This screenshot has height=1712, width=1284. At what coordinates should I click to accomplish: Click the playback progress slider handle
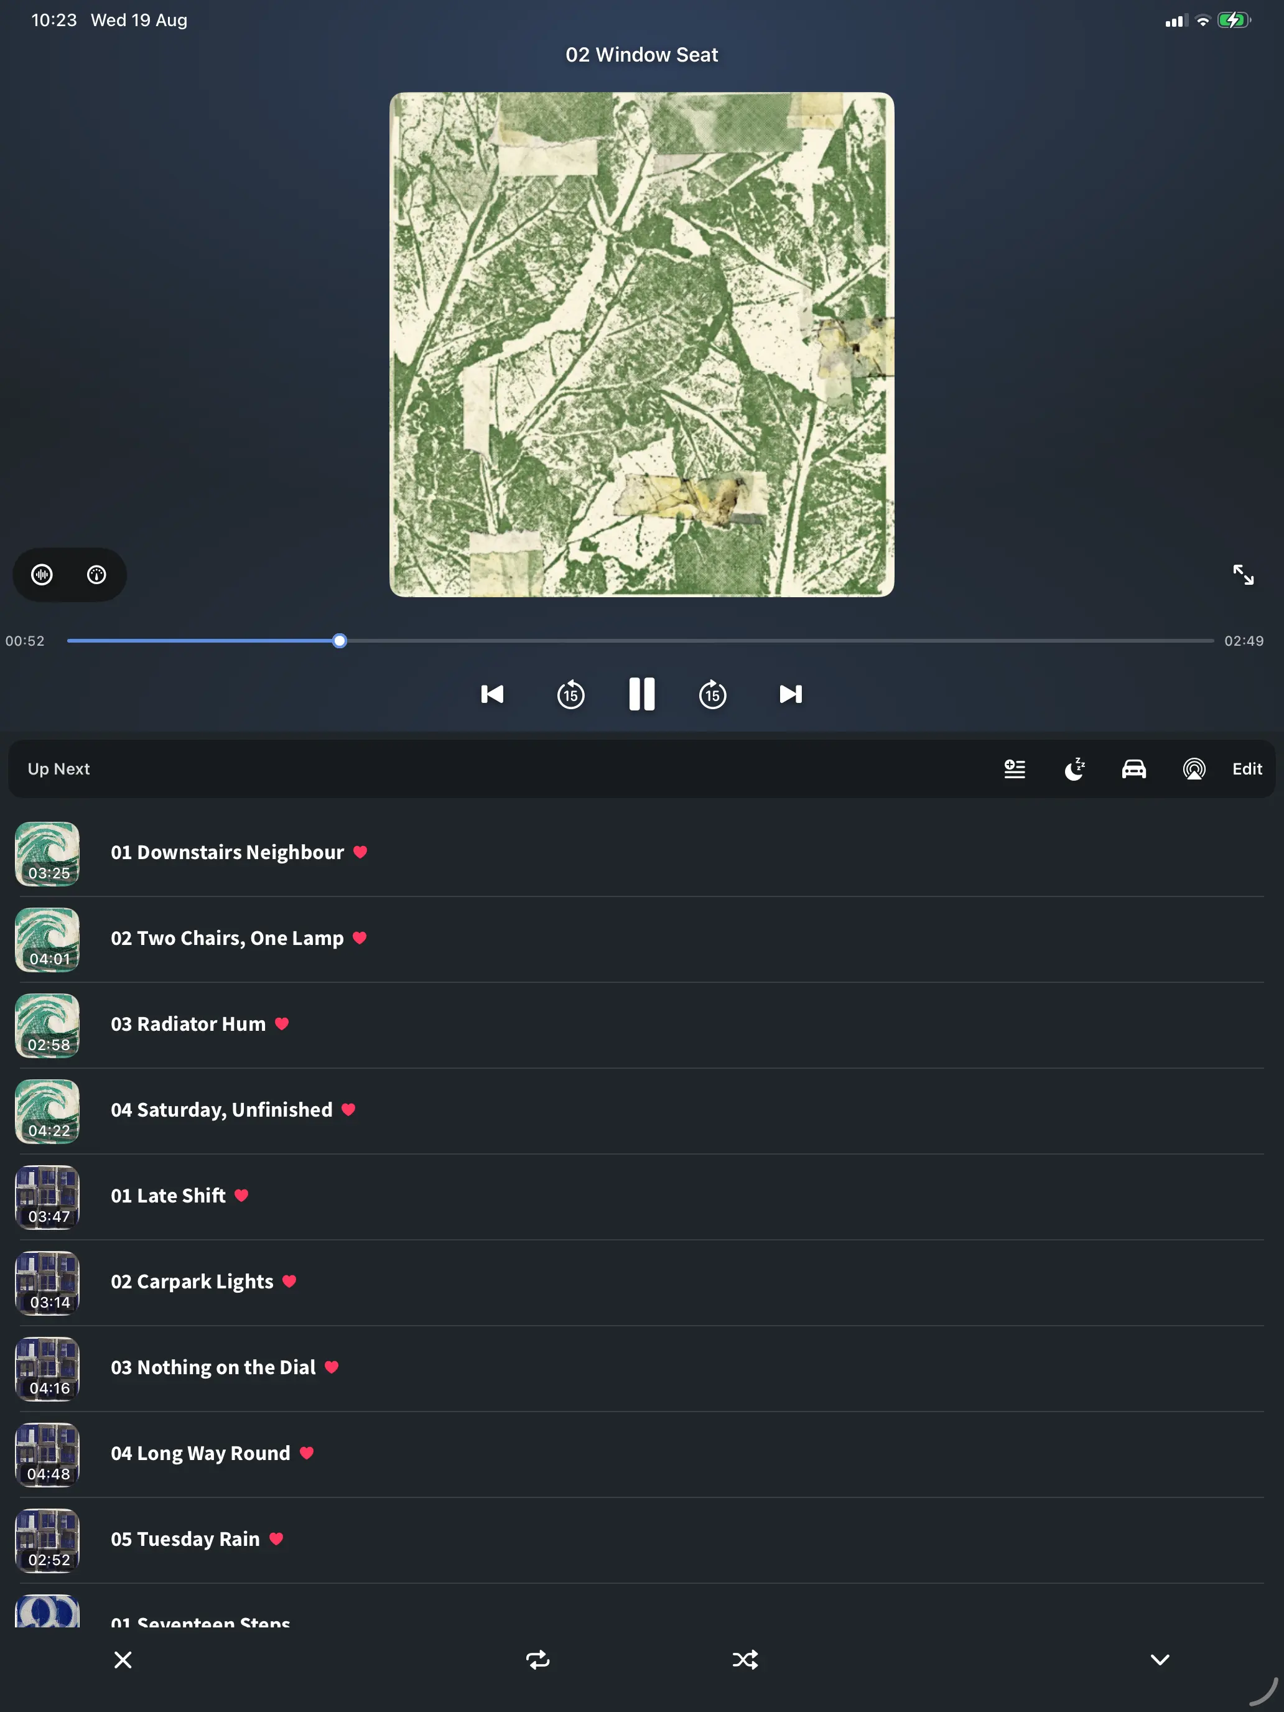pos(339,641)
